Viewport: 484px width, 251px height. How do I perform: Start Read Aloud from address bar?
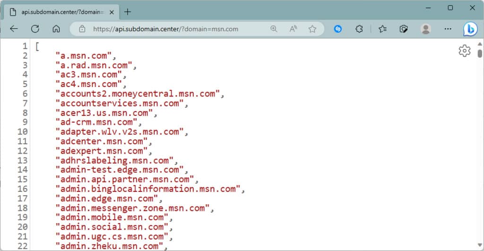tap(293, 29)
